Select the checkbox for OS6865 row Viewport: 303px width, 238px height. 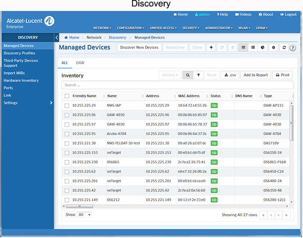(x=66, y=161)
